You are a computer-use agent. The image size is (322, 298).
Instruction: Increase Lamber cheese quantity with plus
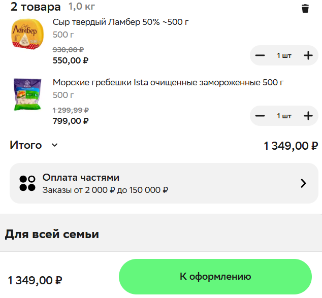click(308, 55)
